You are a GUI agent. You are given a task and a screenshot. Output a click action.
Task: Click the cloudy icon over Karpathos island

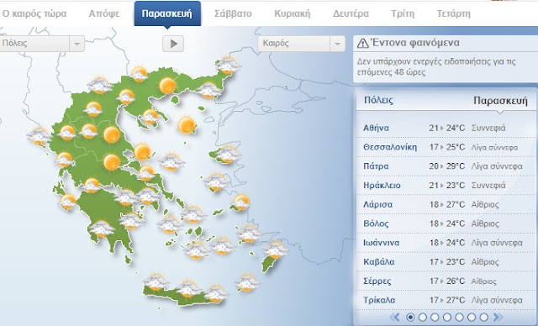click(247, 283)
